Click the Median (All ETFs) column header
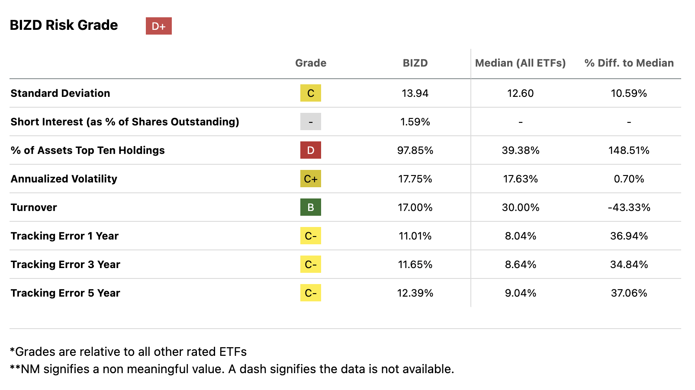The width and height of the screenshot is (695, 390). click(520, 63)
